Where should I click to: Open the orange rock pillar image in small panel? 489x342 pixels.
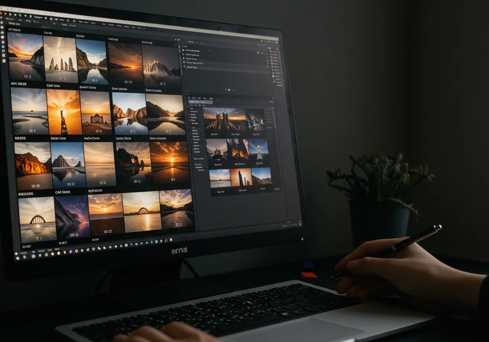[x=241, y=177]
